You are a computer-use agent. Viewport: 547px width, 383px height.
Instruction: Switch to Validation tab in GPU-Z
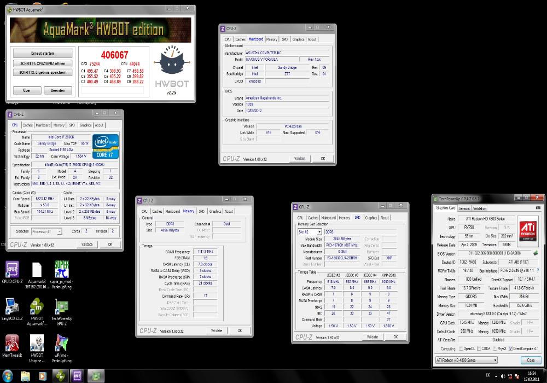[480, 208]
